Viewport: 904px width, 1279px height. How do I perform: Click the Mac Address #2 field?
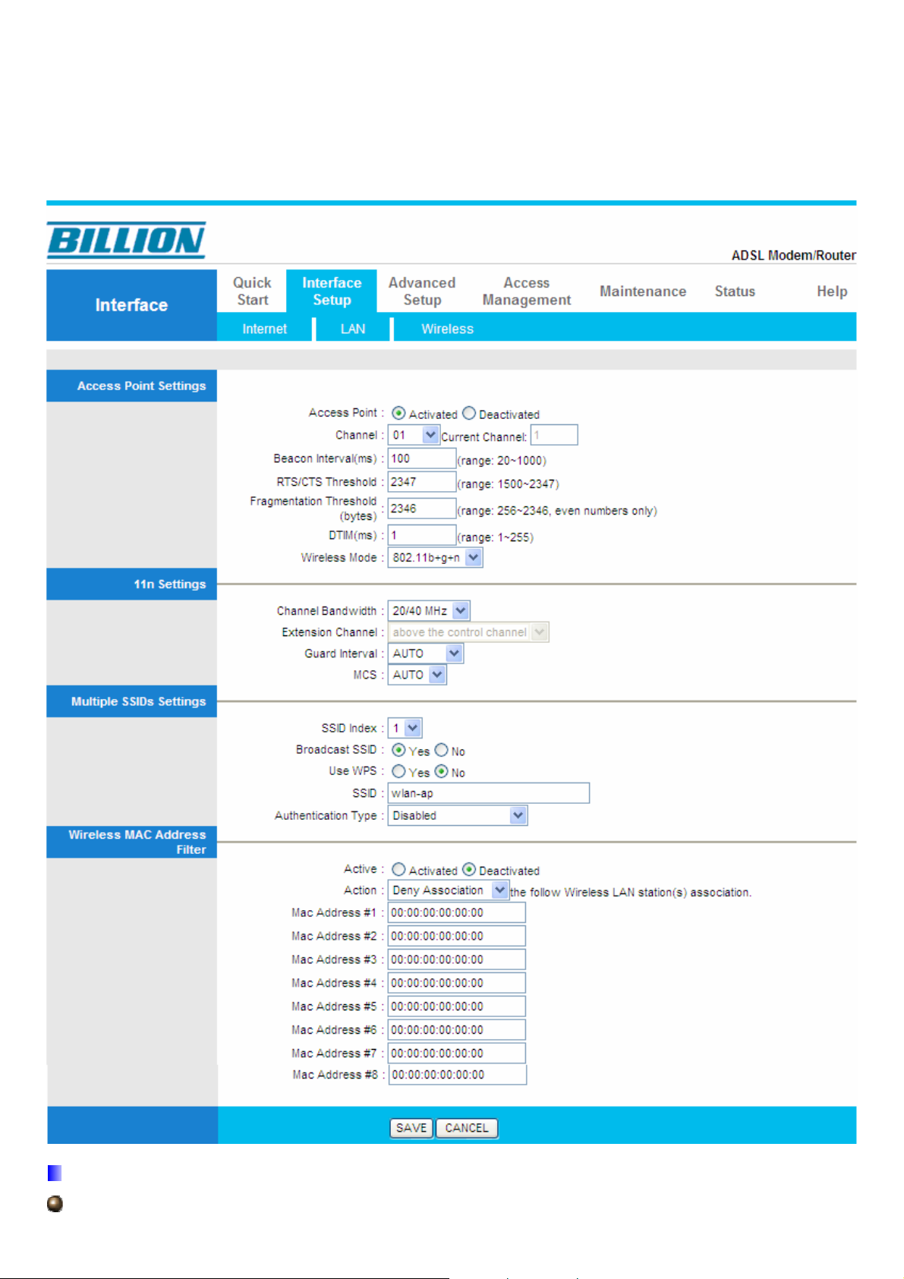457,936
